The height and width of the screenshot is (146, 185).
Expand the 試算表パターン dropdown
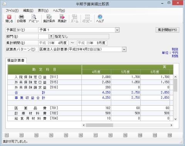coord(124,49)
